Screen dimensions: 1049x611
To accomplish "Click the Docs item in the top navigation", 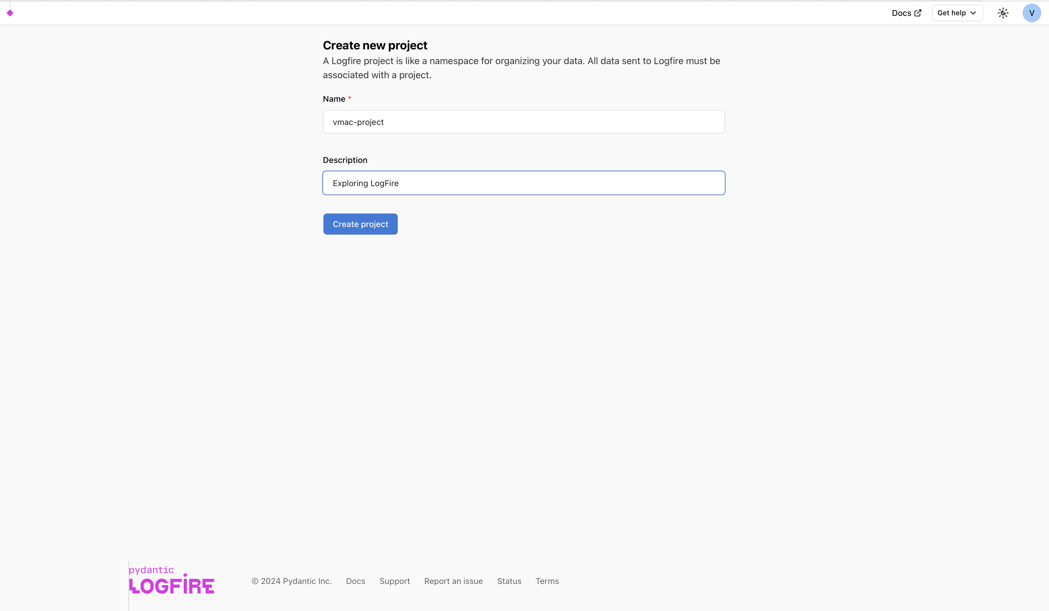I will tap(902, 12).
